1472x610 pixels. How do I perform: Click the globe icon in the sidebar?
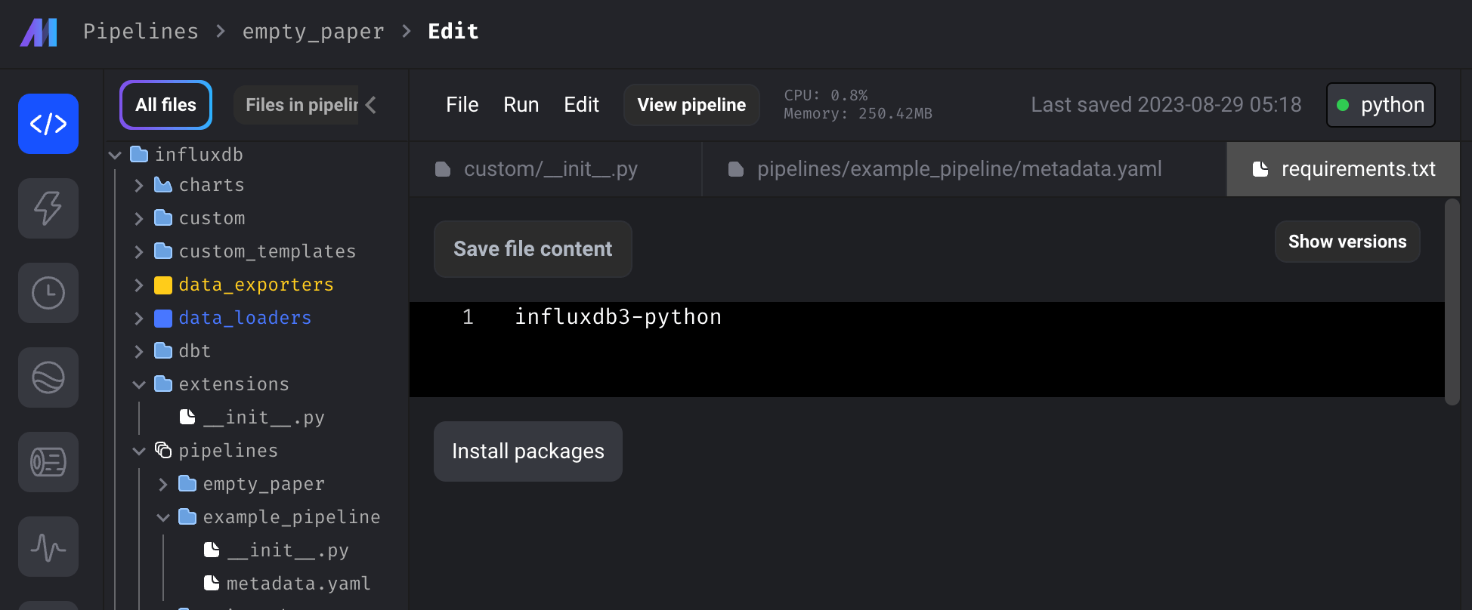pyautogui.click(x=48, y=377)
